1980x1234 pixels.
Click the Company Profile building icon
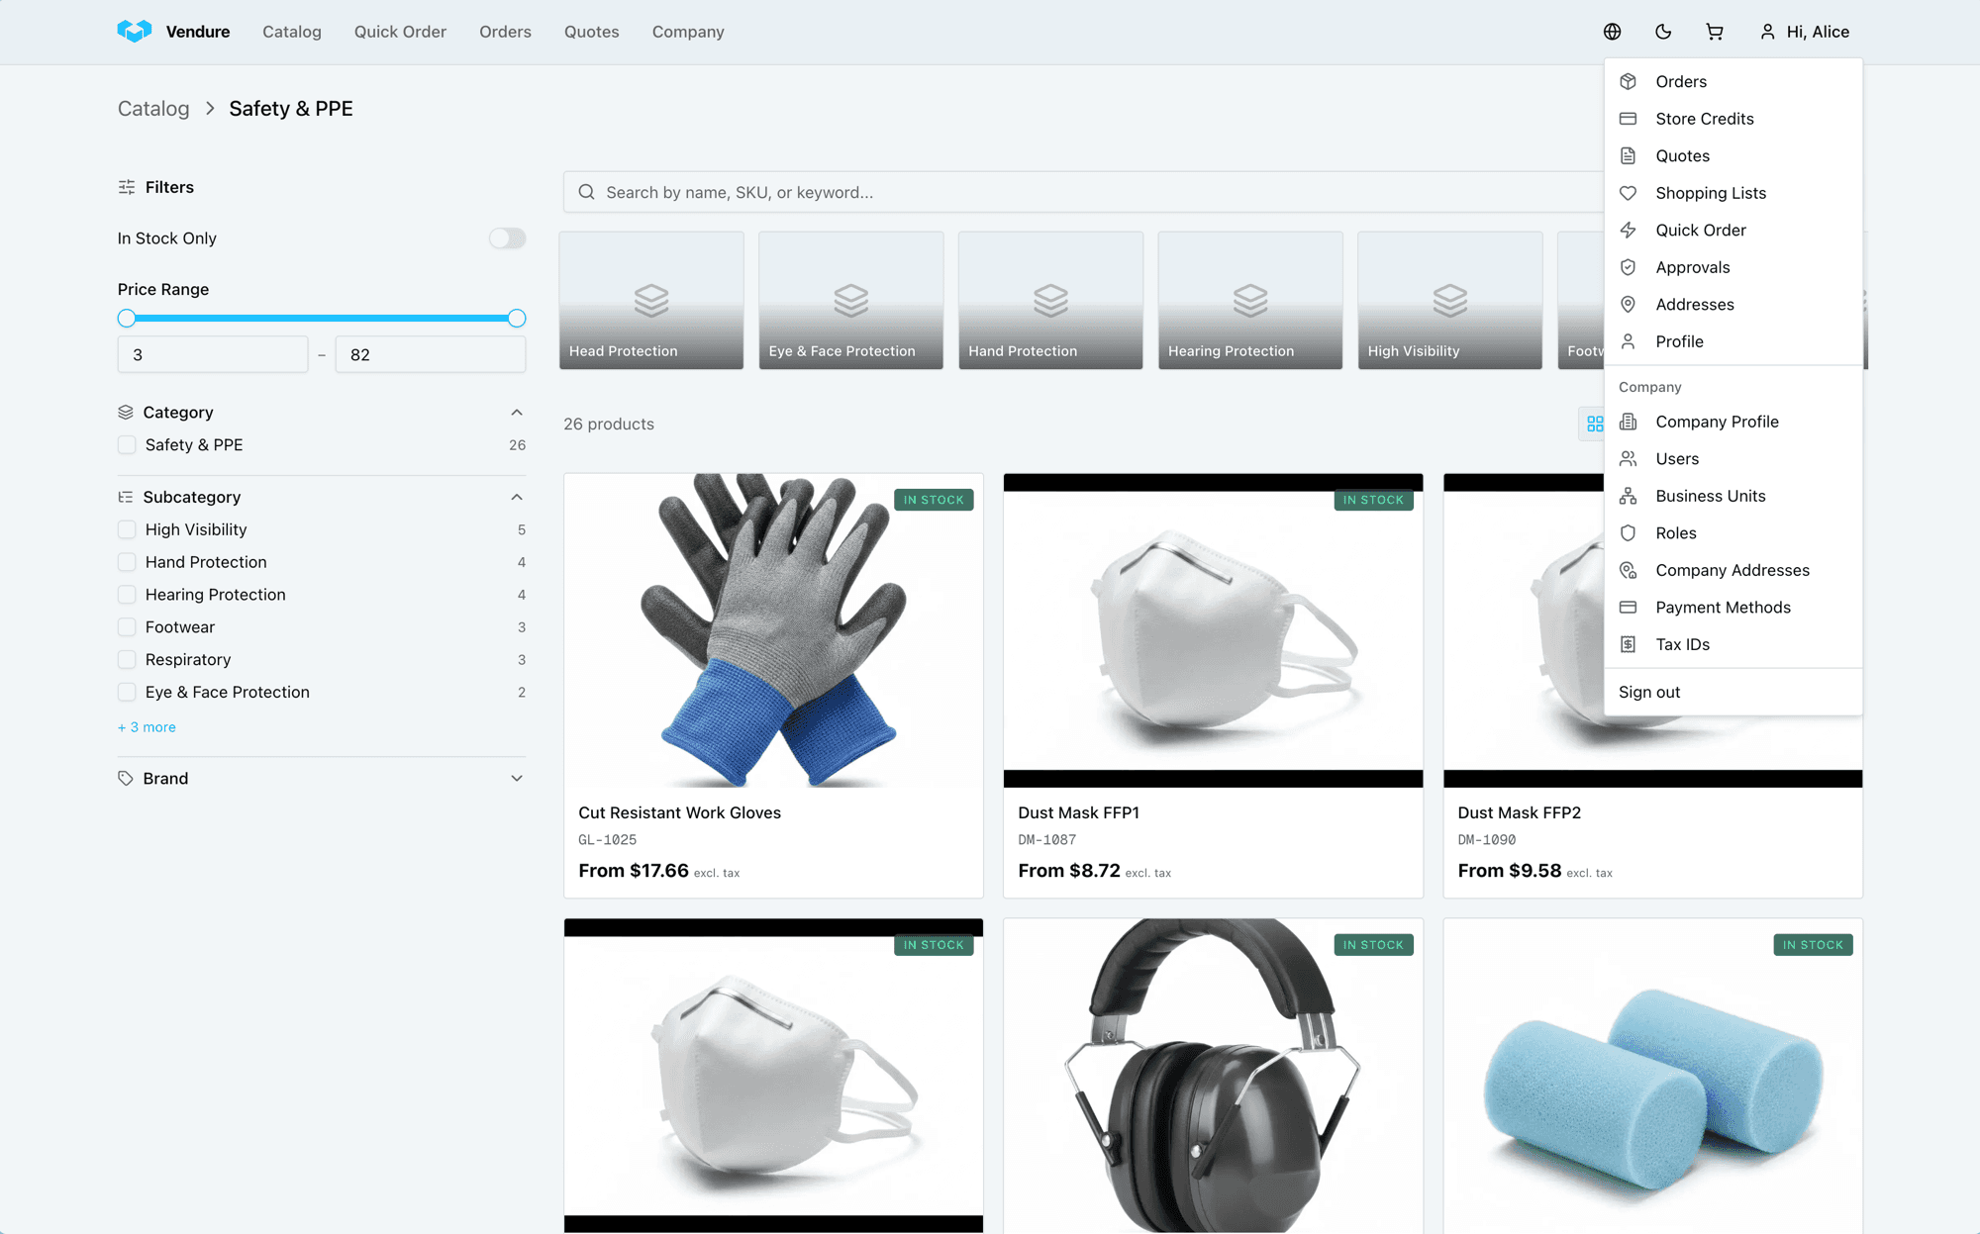pos(1628,422)
